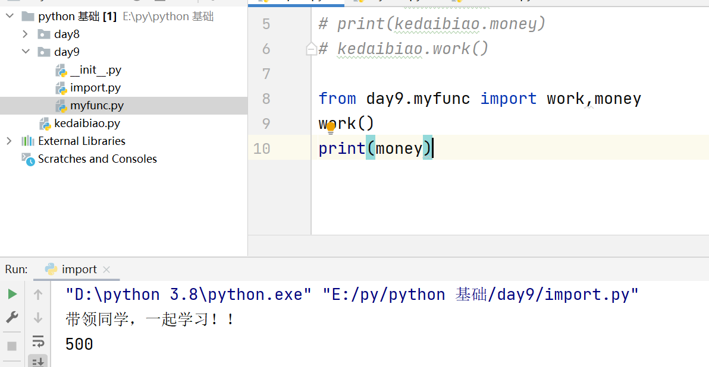Image resolution: width=709 pixels, height=367 pixels.
Task: Open import.py in the project tree
Action: [95, 88]
